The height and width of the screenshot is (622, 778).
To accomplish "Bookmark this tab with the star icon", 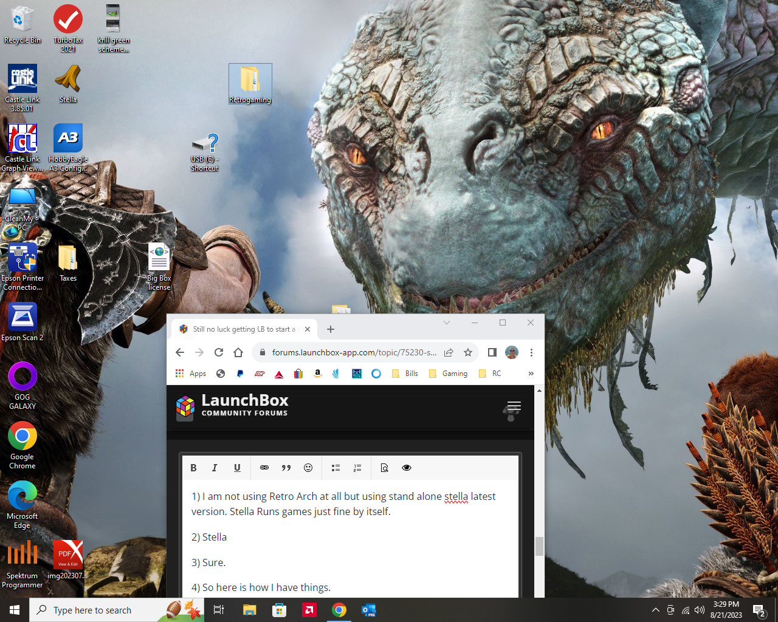I will point(468,352).
